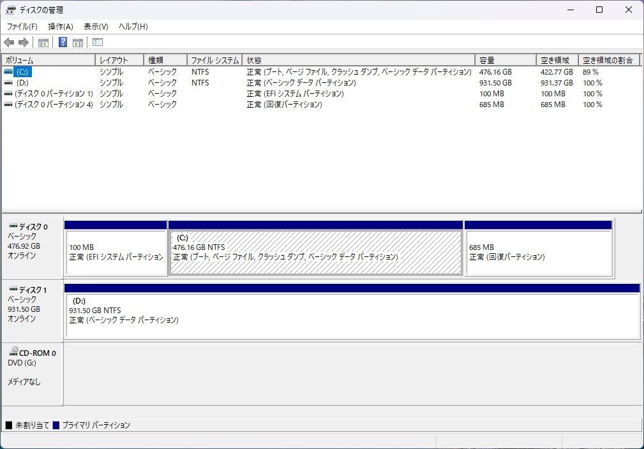Click the properties checklist toolbar icon
The height and width of the screenshot is (449, 644).
pos(98,42)
